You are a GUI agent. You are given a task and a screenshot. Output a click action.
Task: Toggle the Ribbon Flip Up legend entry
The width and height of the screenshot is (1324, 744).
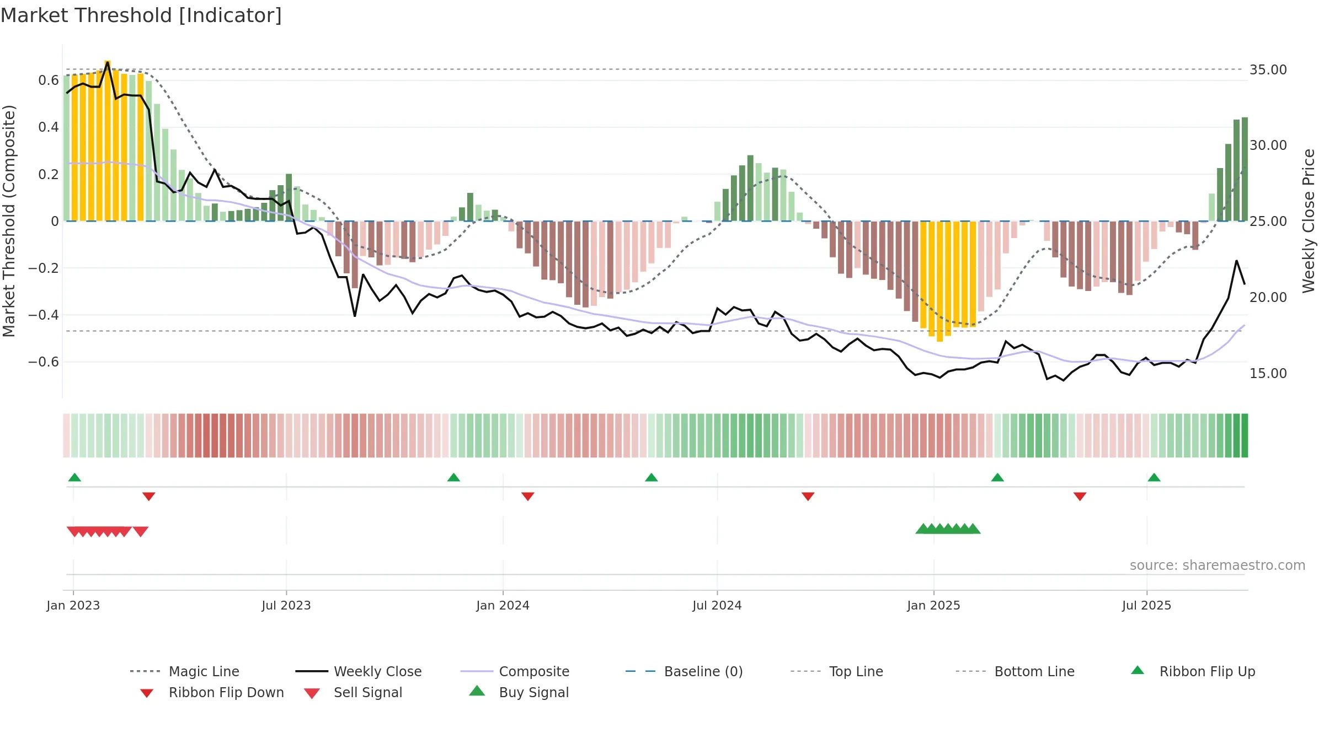click(1193, 671)
